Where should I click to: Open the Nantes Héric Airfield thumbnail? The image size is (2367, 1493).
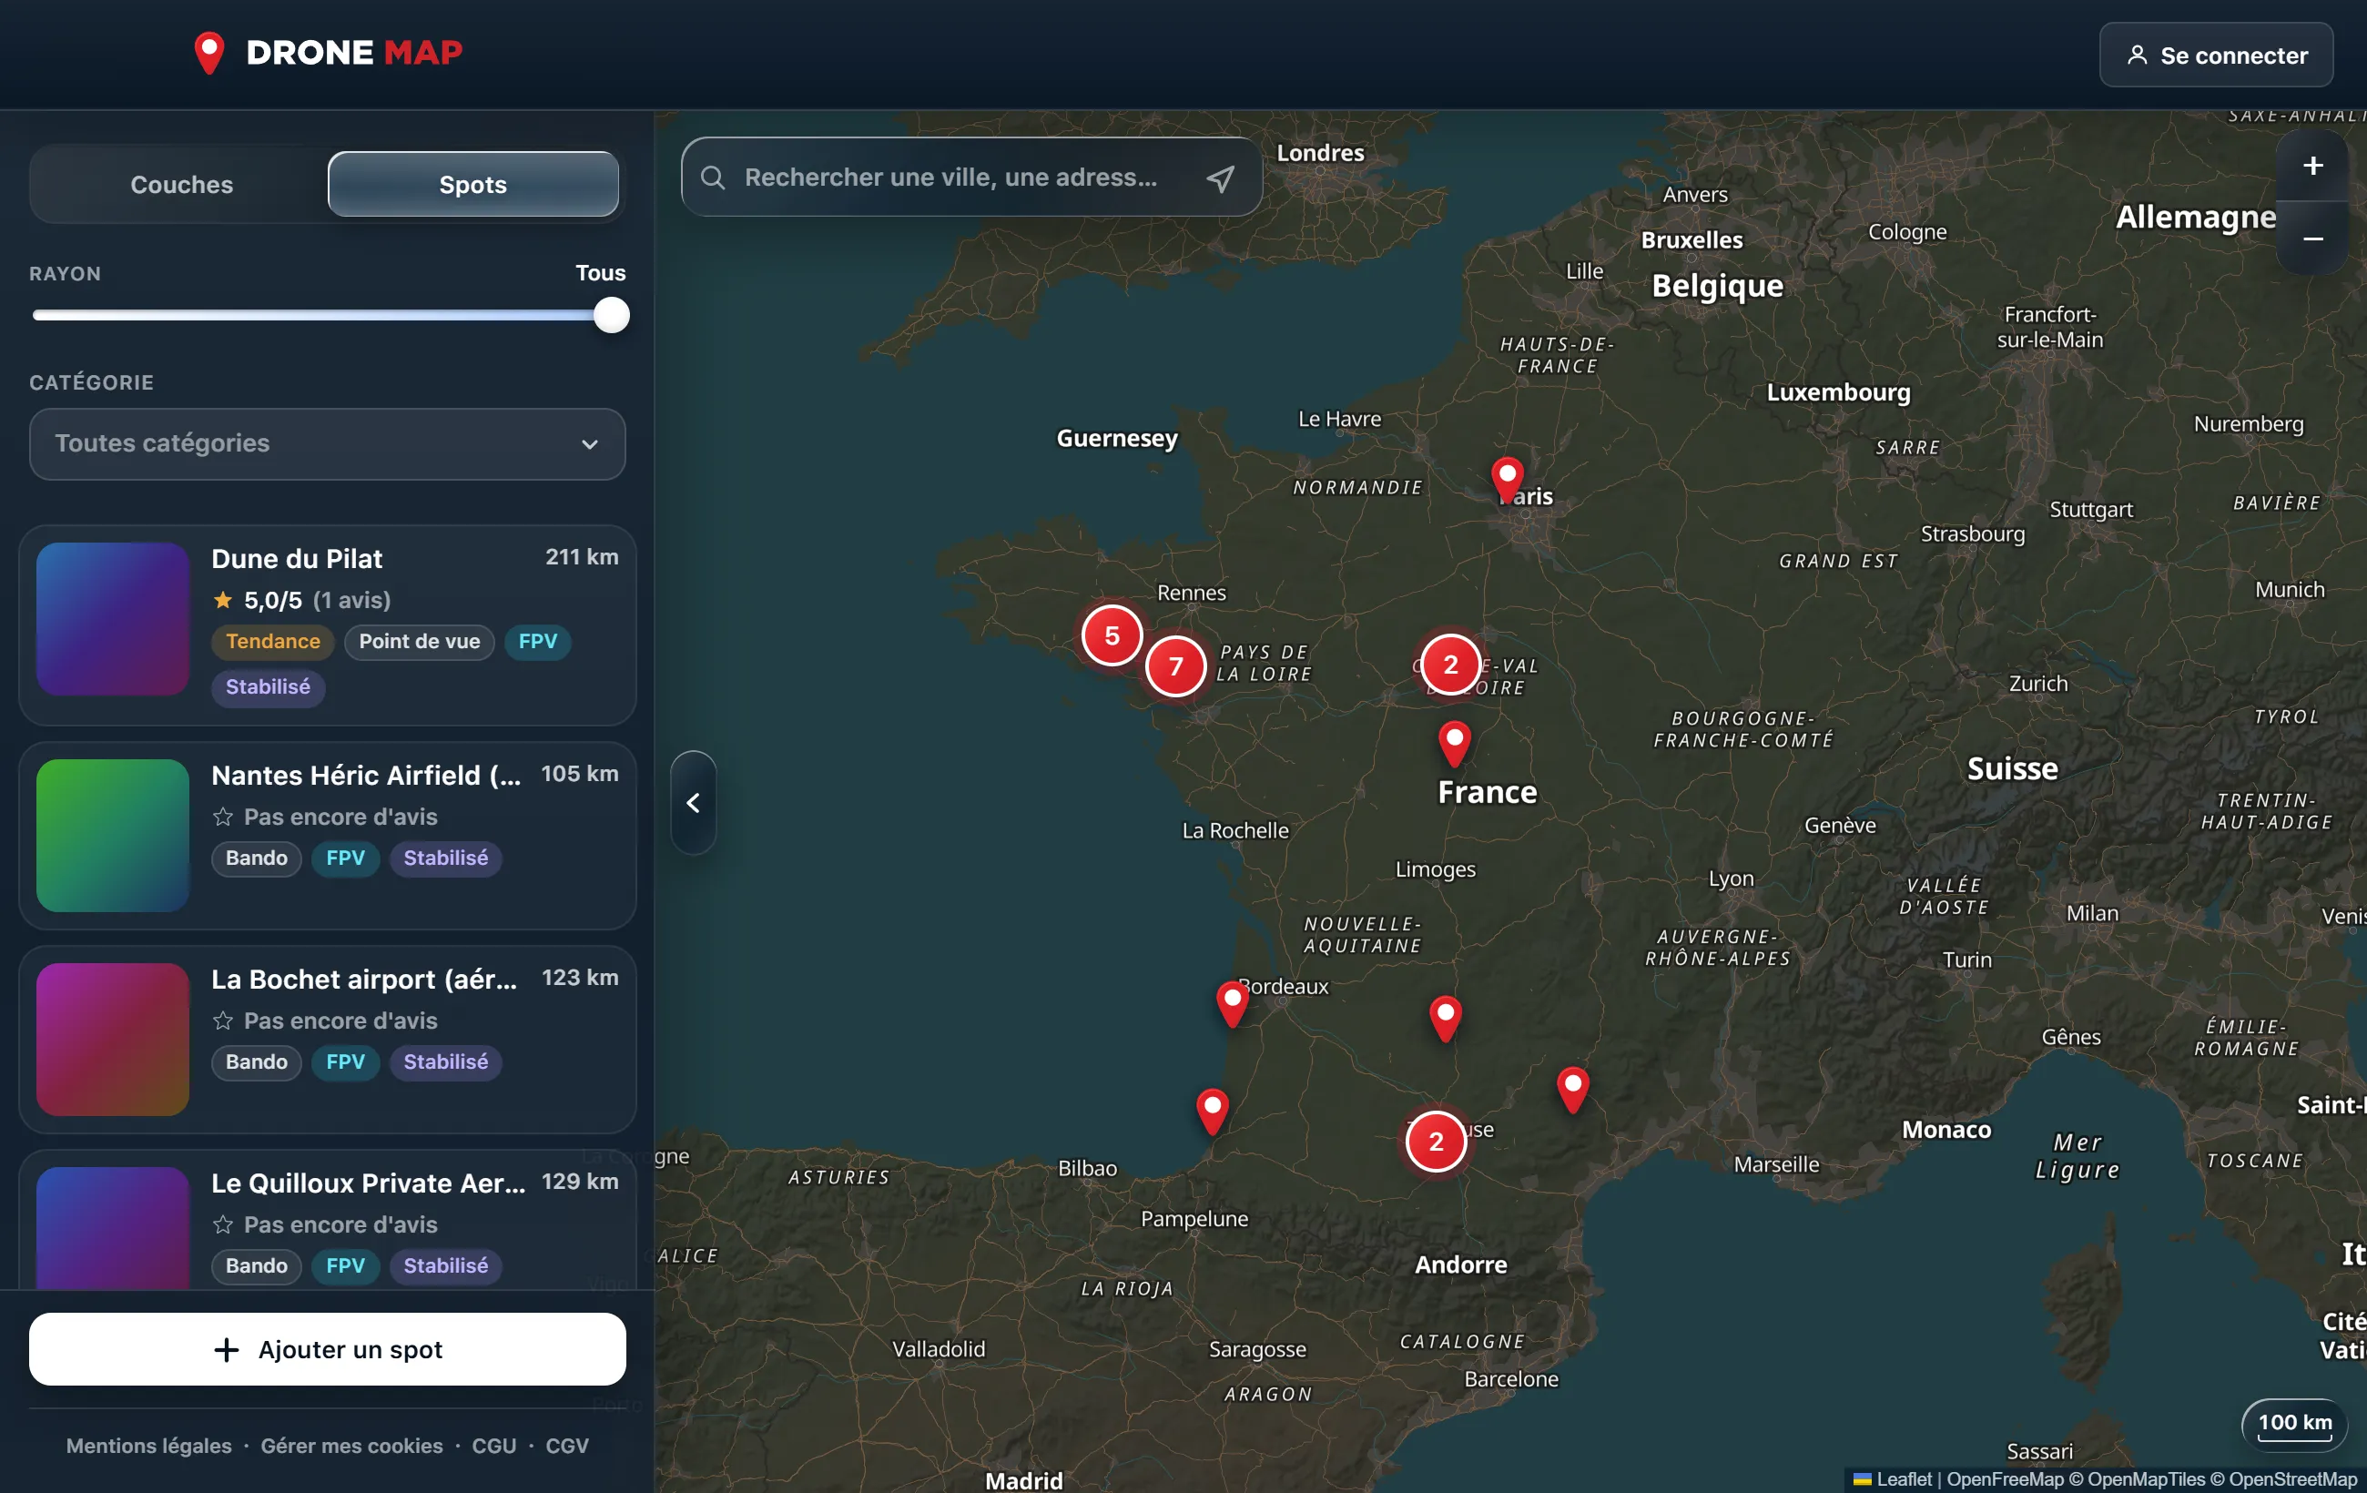coord(112,836)
